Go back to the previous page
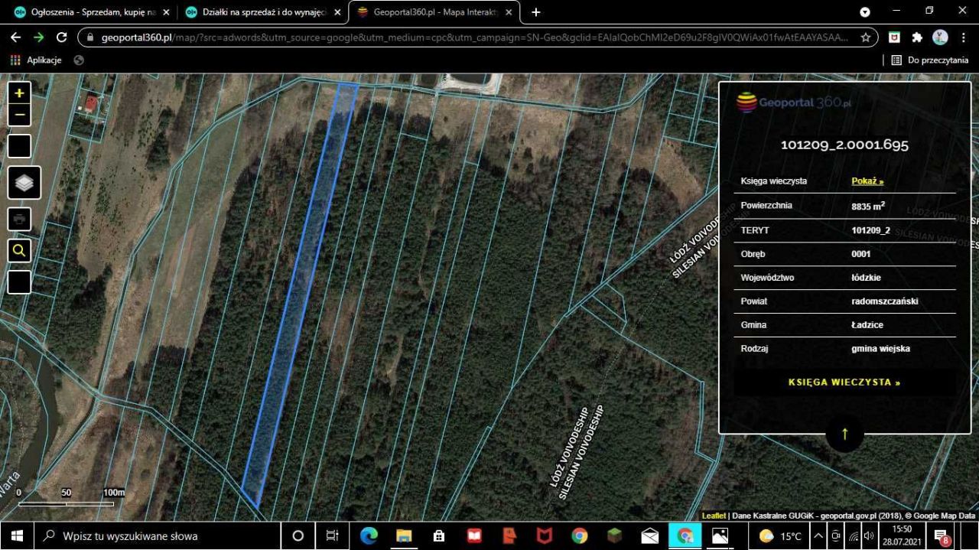This screenshot has height=550, width=979. [16, 37]
